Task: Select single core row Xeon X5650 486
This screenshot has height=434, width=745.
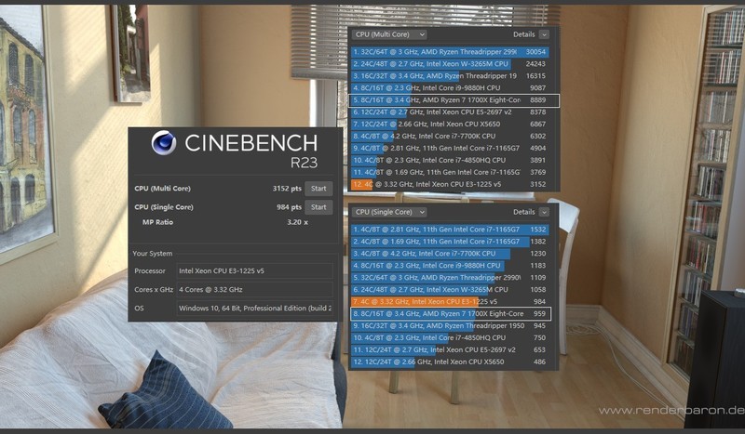Action: tap(450, 362)
